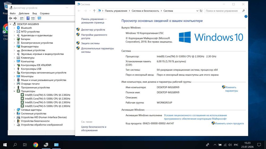Click the refresh button in System address bar
This screenshot has width=266, height=149.
(201, 11)
